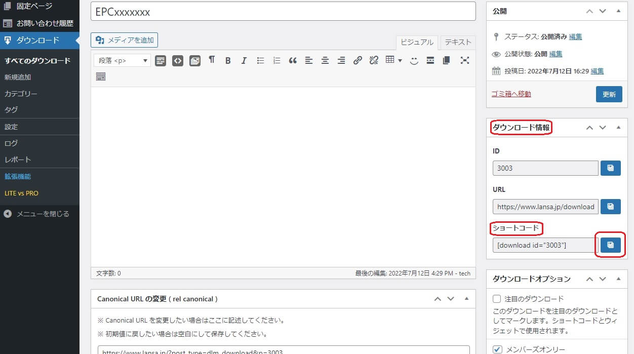Select カテゴリー submenu item

pyautogui.click(x=21, y=94)
